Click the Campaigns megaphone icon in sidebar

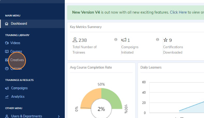pos(7,88)
